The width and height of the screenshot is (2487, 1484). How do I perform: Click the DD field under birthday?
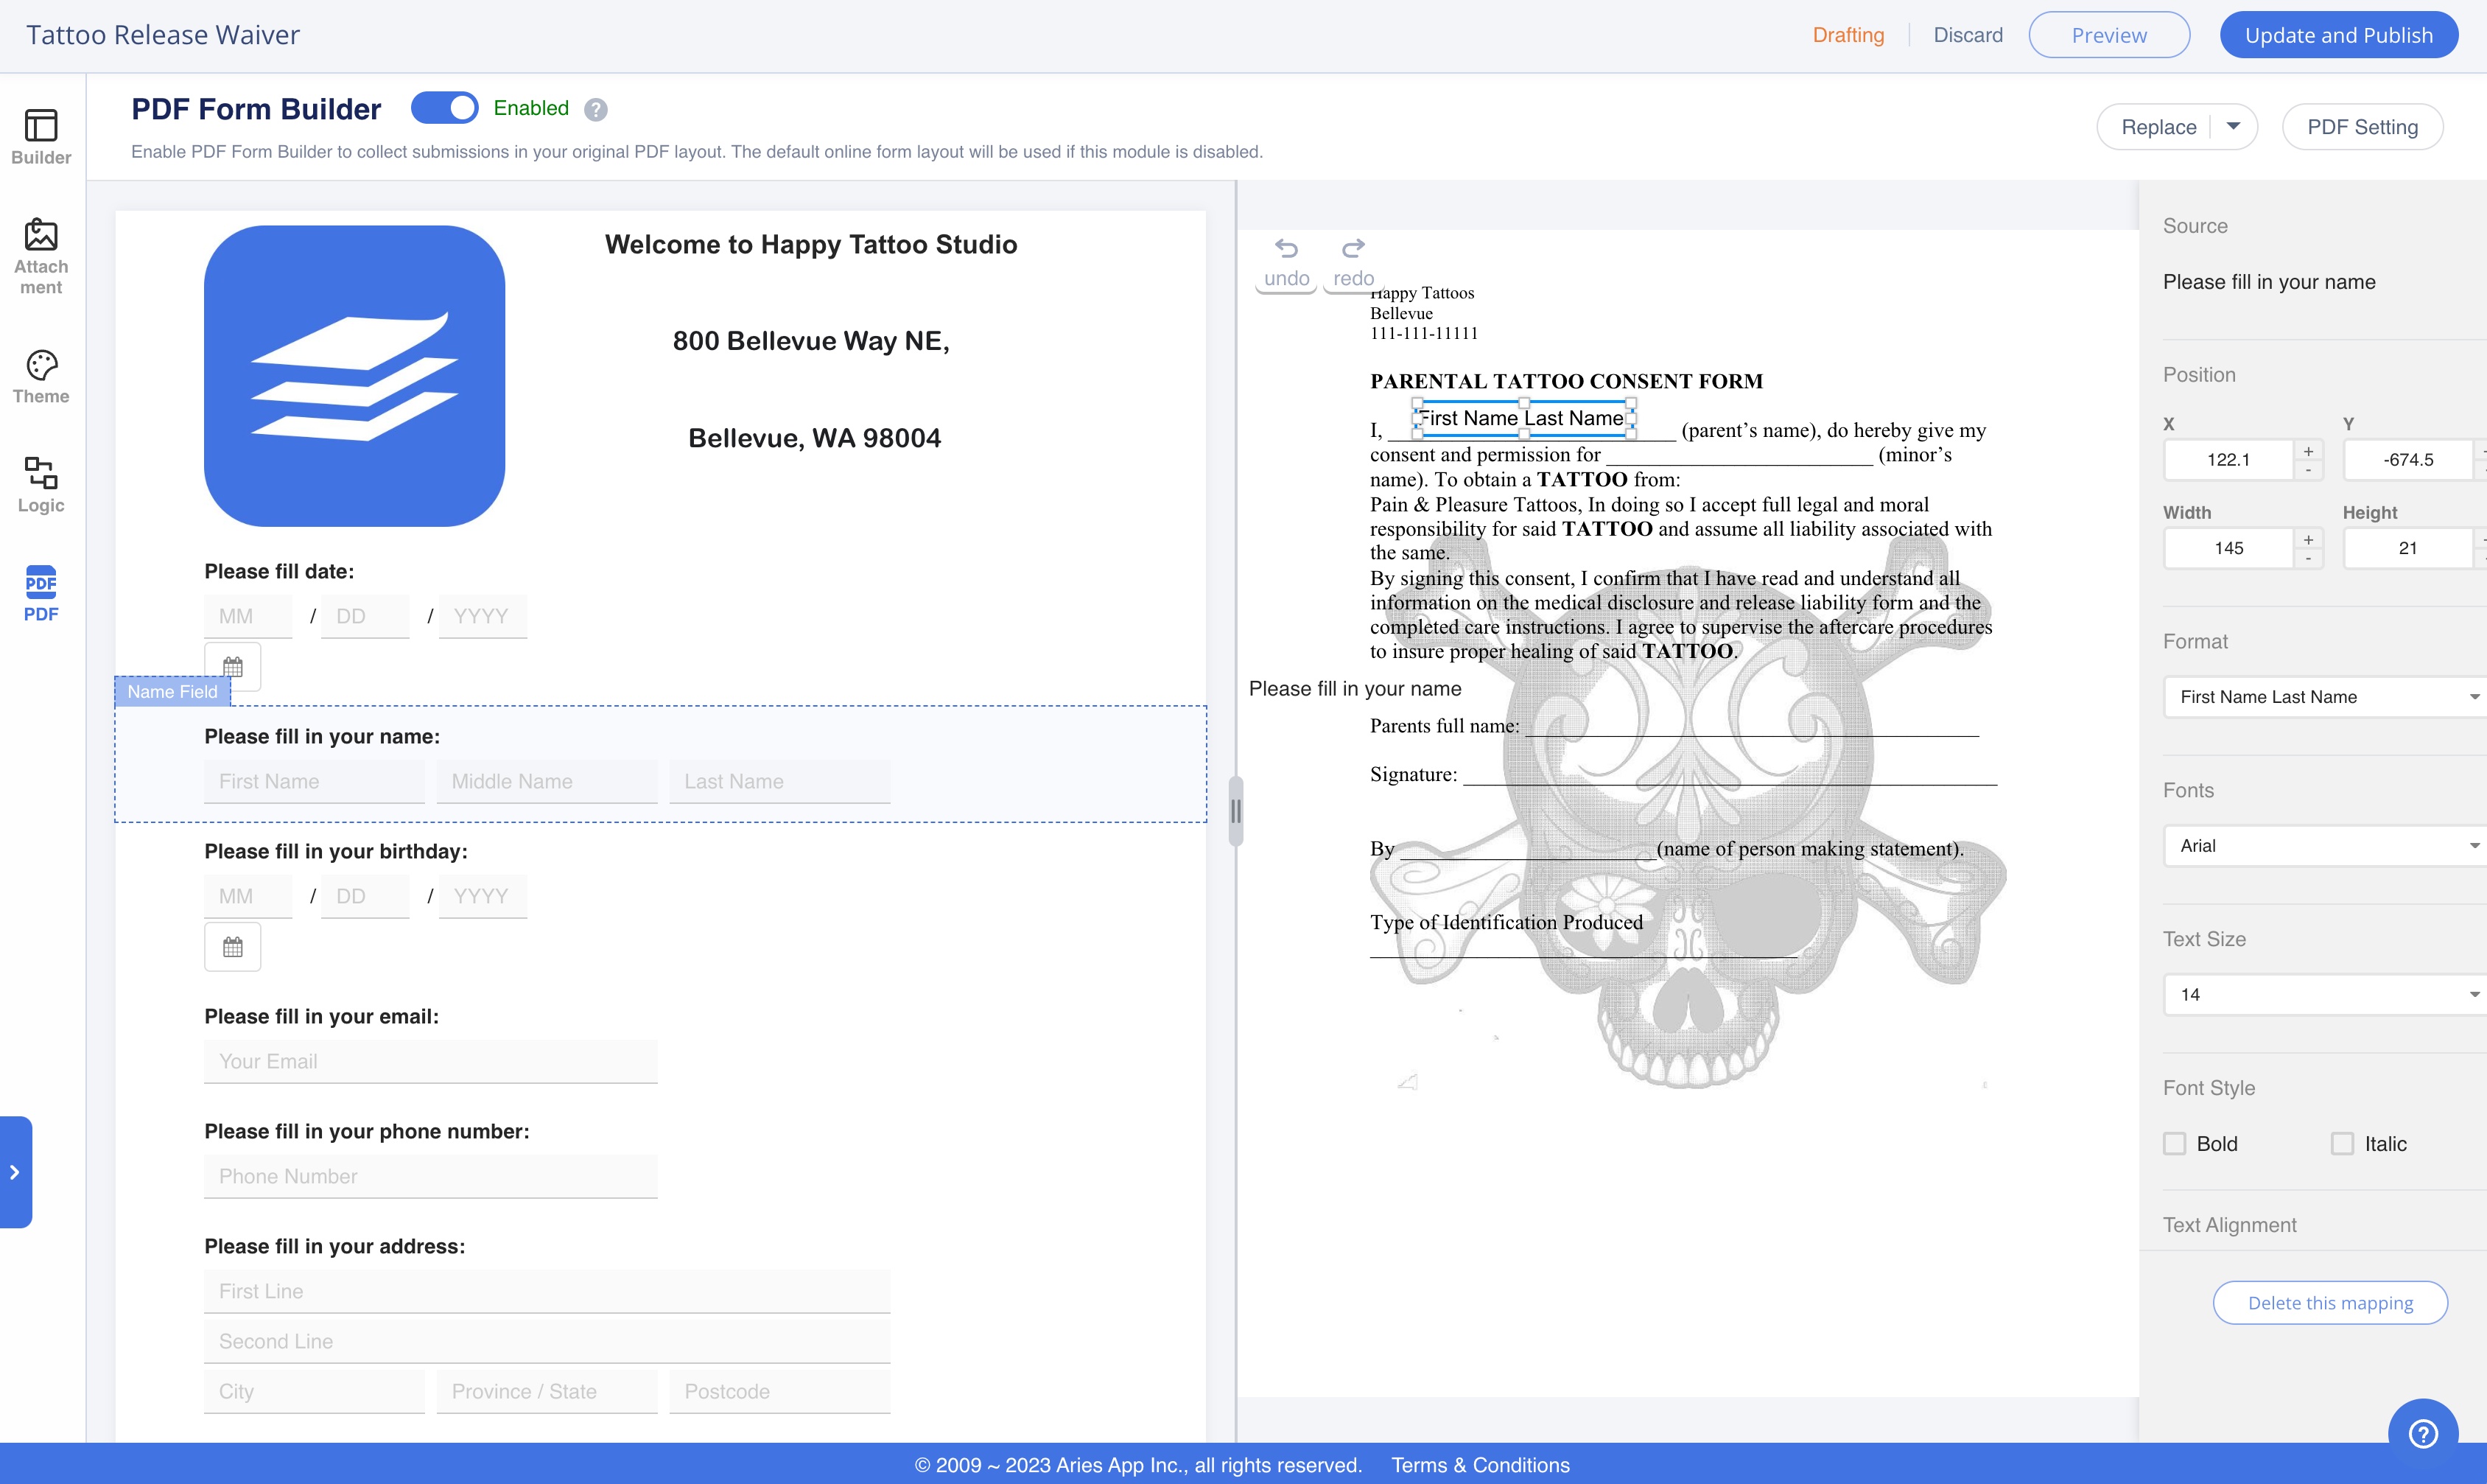pyautogui.click(x=366, y=897)
